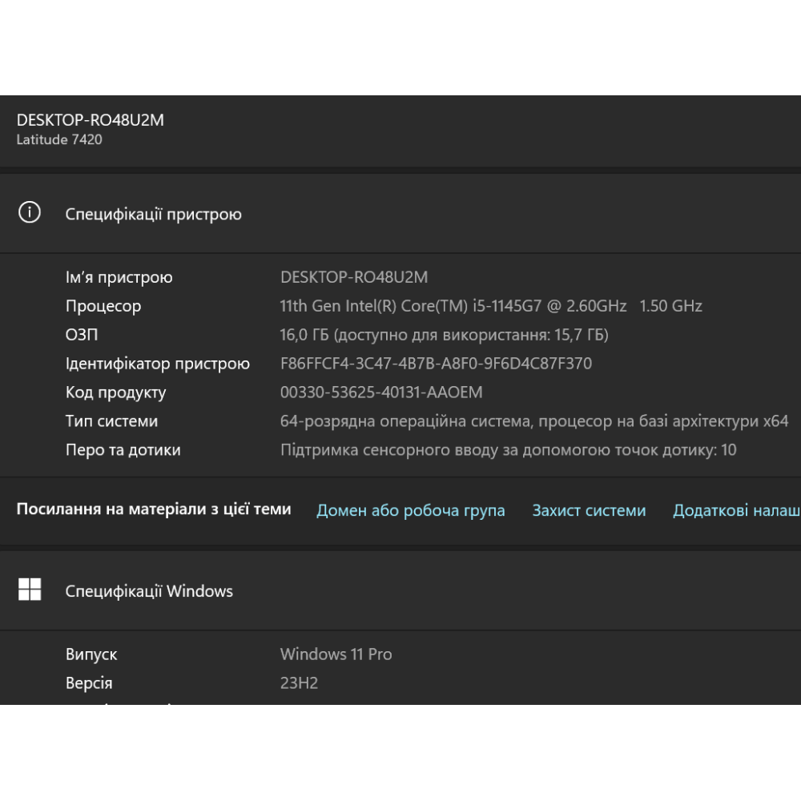Viewport: 801px width, 801px height.
Task: Click the Latitude 7420 model text
Action: [59, 139]
